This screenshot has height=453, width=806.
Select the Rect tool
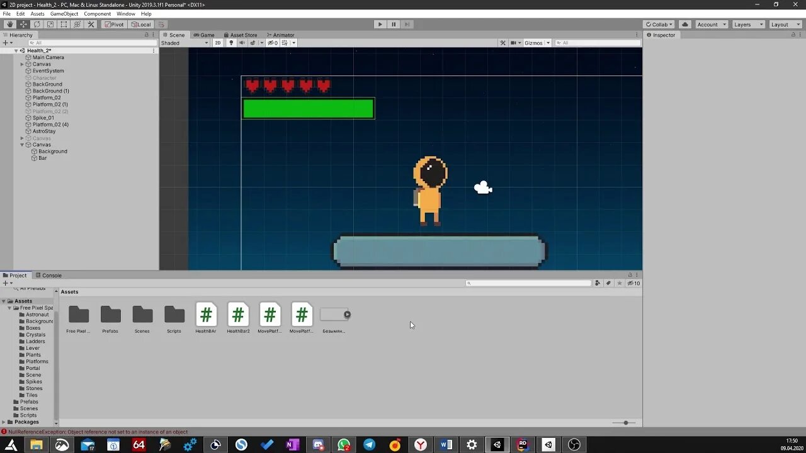tap(64, 25)
